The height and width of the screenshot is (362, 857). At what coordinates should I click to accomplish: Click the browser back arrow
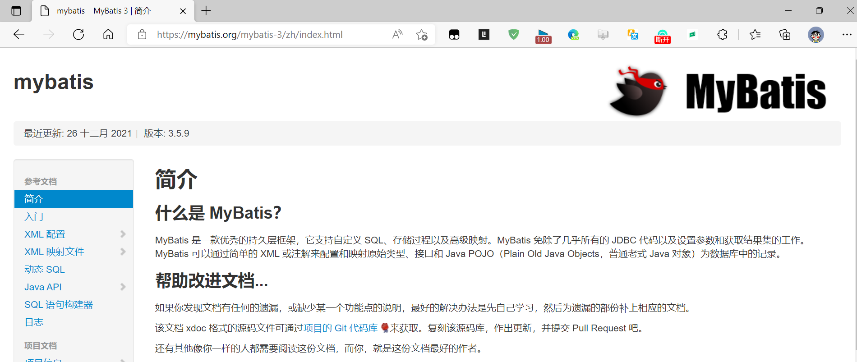tap(19, 34)
